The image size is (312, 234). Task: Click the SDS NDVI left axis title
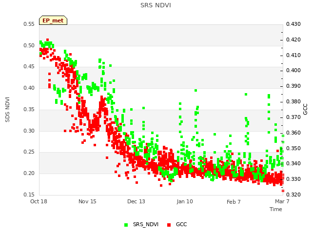pos(7,109)
